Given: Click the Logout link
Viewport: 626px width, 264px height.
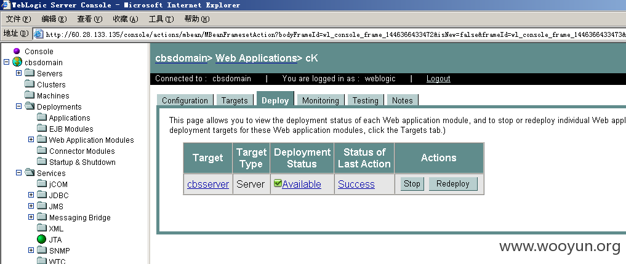Looking at the screenshot, I should (438, 79).
